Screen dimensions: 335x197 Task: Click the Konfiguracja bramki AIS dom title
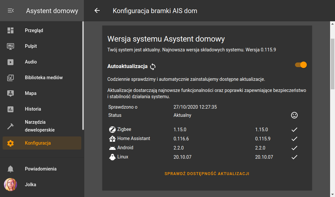[x=155, y=11]
